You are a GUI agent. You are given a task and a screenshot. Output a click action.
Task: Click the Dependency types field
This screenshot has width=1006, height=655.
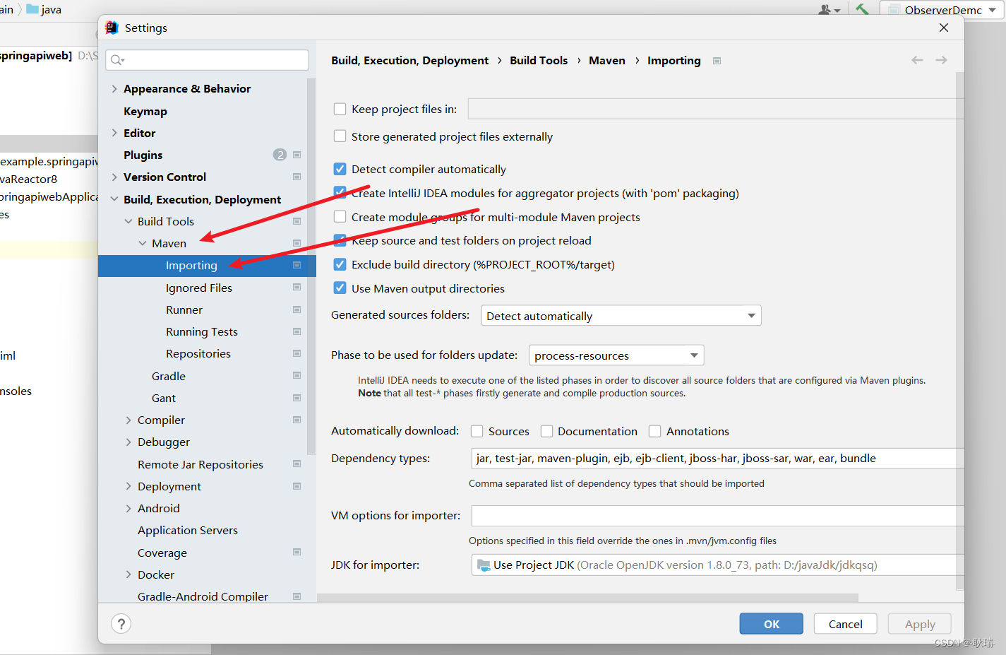(717, 458)
